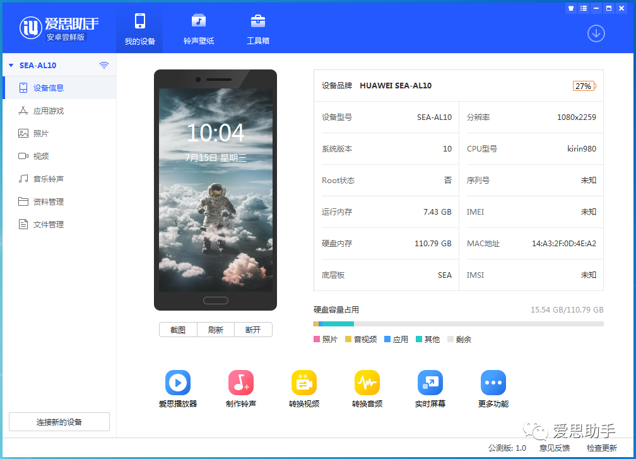Click the CPU value kirin980
Screen dimensions: 636x459
click(582, 149)
